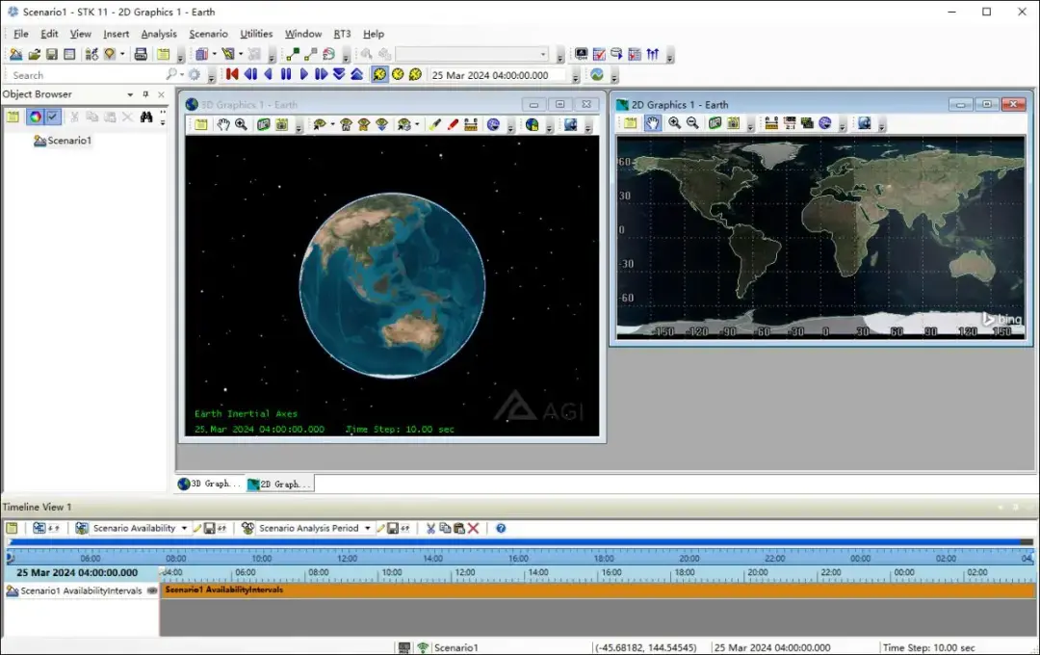Pause the scenario animation
1040x655 pixels.
point(286,74)
